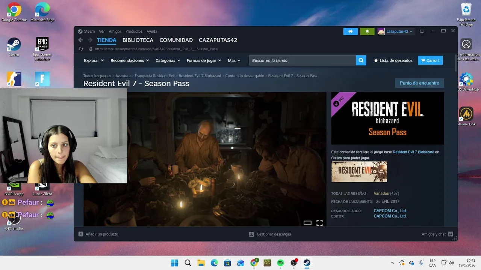
Task: Click the taskbar Search icon
Action: (x=188, y=263)
